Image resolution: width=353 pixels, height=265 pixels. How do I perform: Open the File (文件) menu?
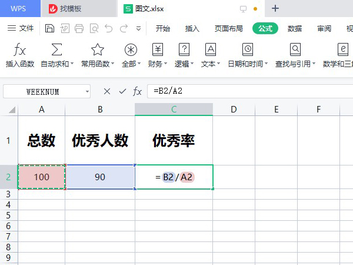tap(21, 28)
